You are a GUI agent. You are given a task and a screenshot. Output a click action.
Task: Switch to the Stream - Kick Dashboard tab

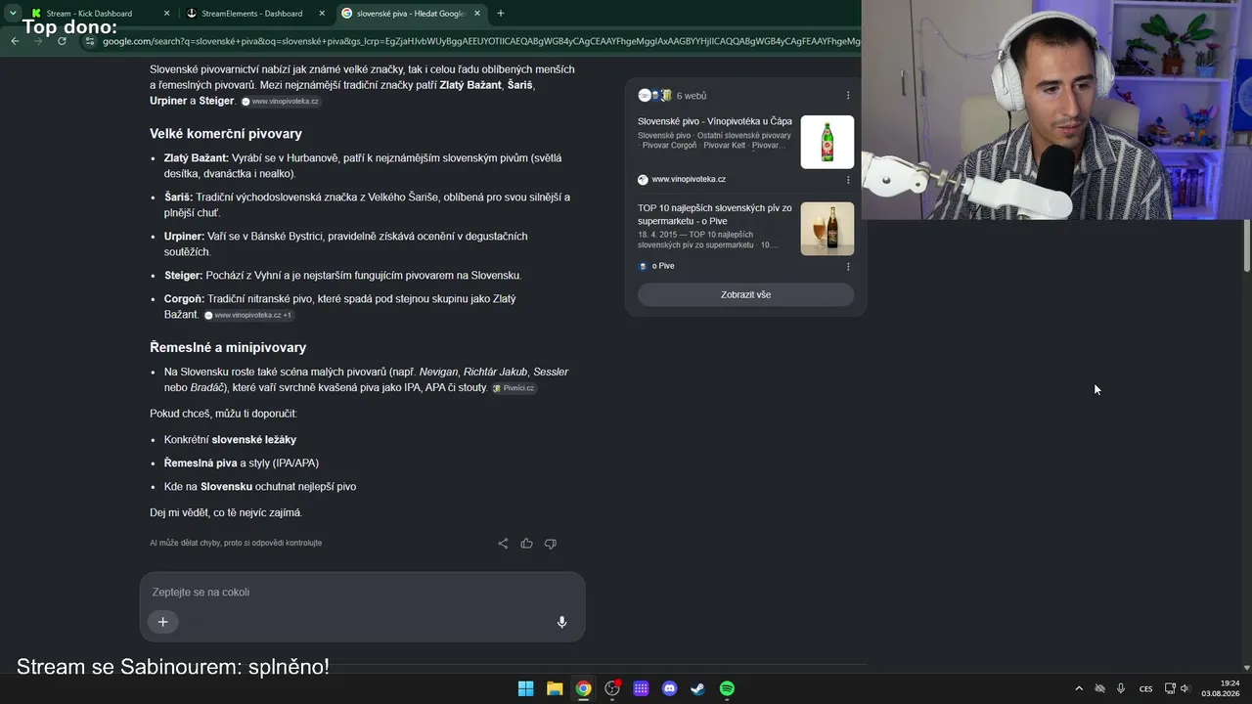pos(99,14)
